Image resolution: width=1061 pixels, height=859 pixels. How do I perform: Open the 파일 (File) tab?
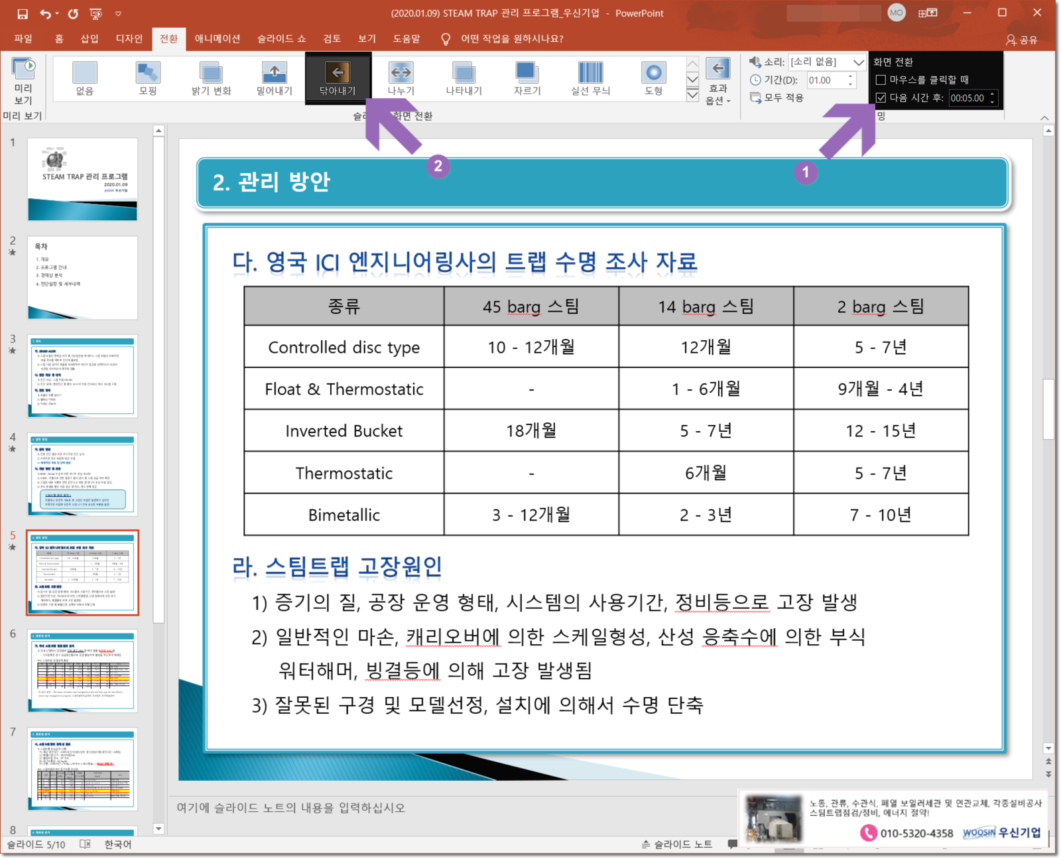(x=23, y=38)
